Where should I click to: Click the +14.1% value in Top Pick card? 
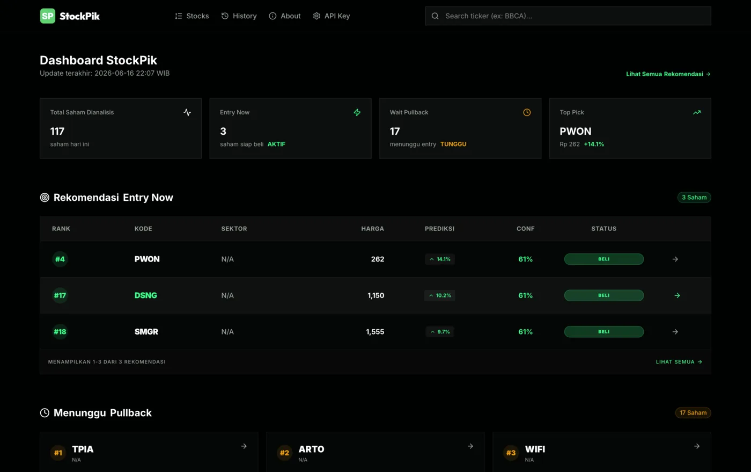(594, 144)
